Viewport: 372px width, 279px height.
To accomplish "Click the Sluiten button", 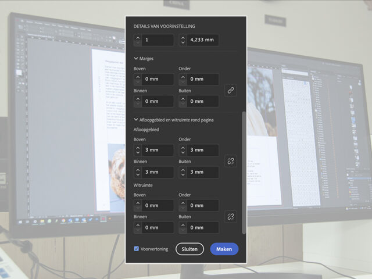I will 189,249.
